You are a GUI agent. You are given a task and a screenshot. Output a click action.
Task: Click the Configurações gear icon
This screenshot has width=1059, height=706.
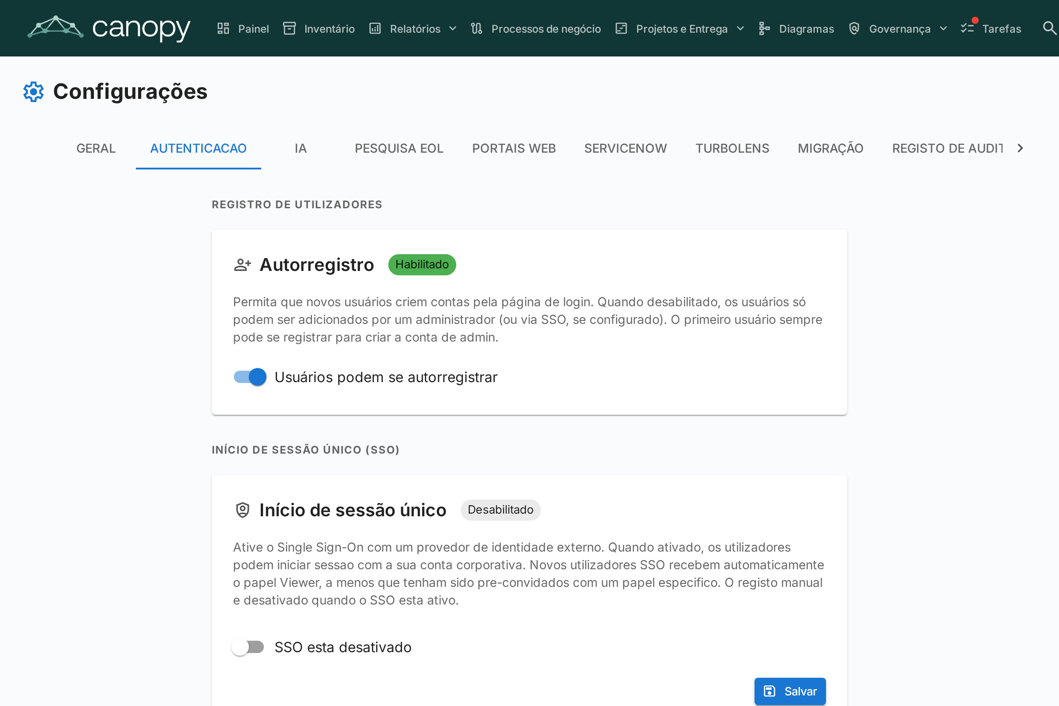[x=34, y=92]
